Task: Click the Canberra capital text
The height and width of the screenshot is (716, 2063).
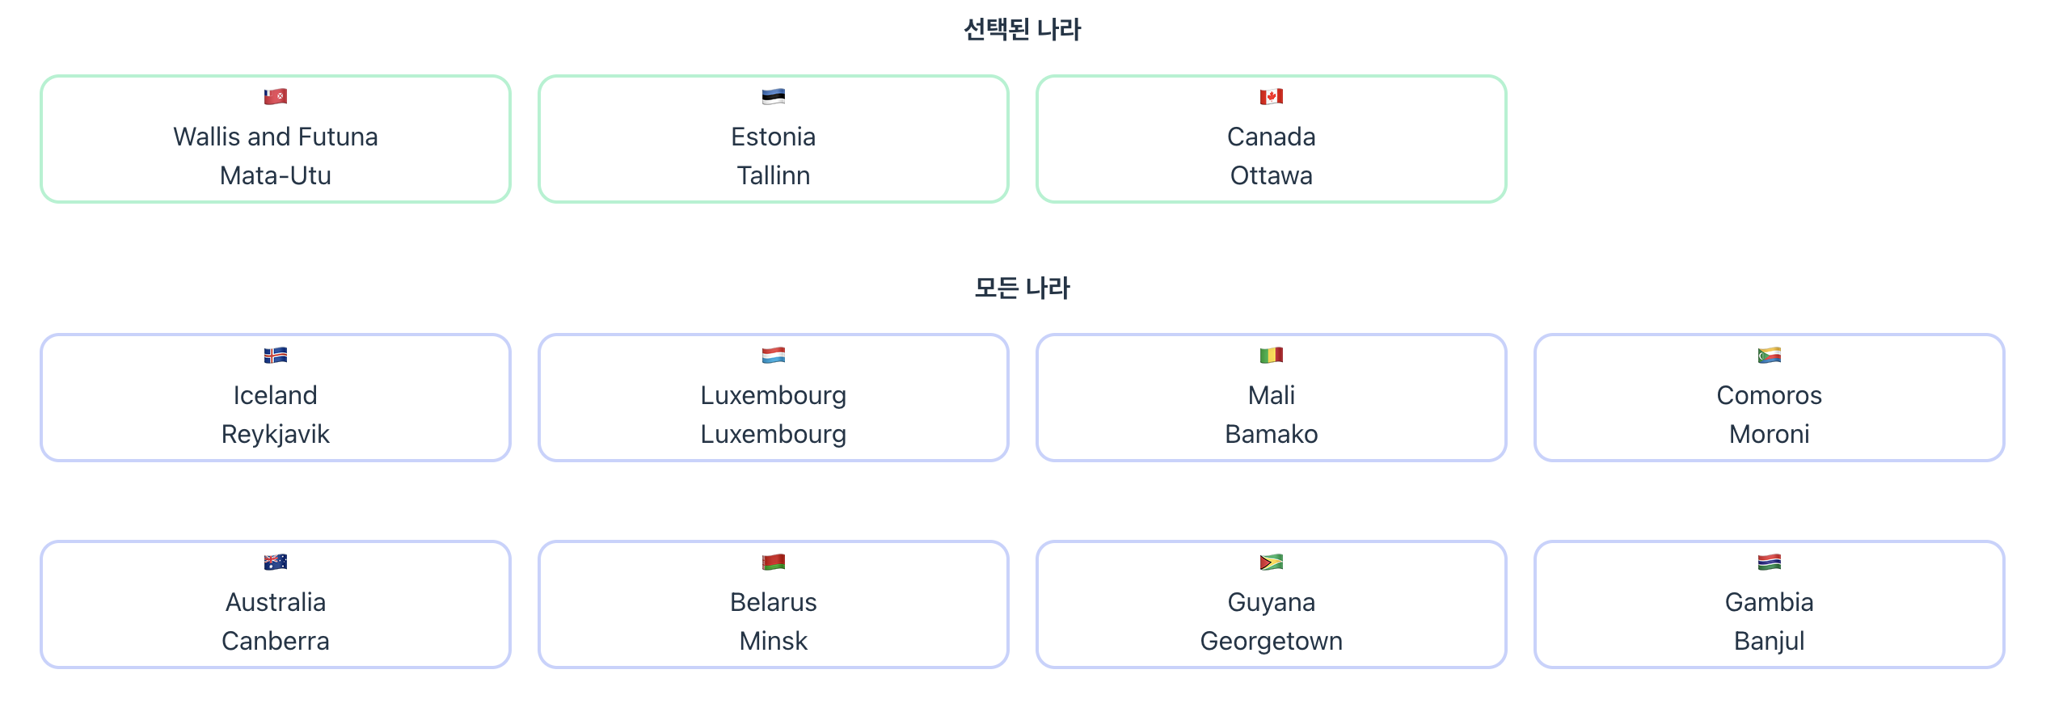Action: [275, 641]
